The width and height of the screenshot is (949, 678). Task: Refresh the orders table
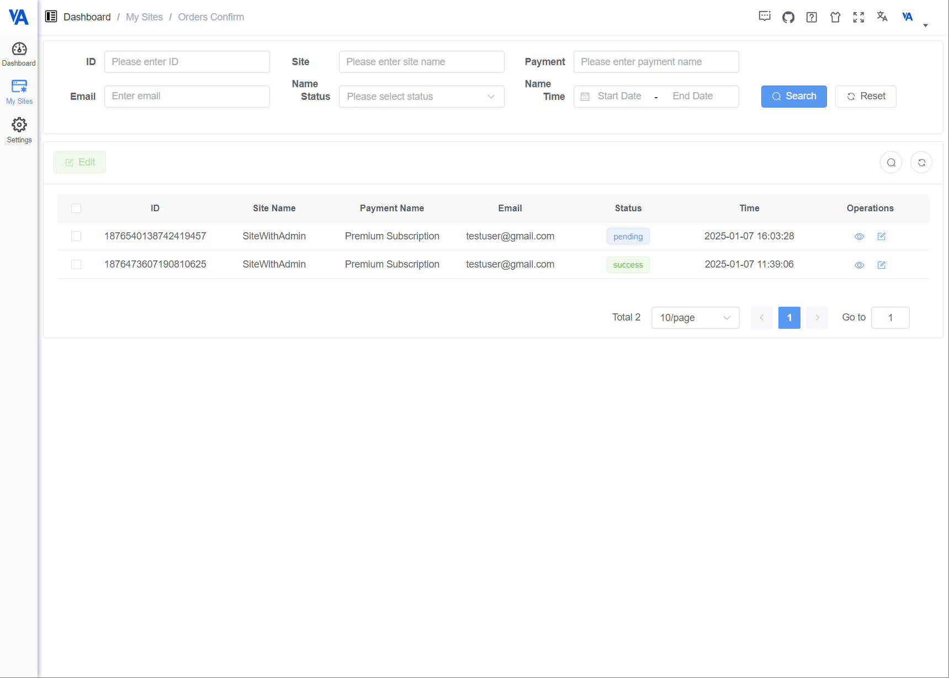(921, 162)
